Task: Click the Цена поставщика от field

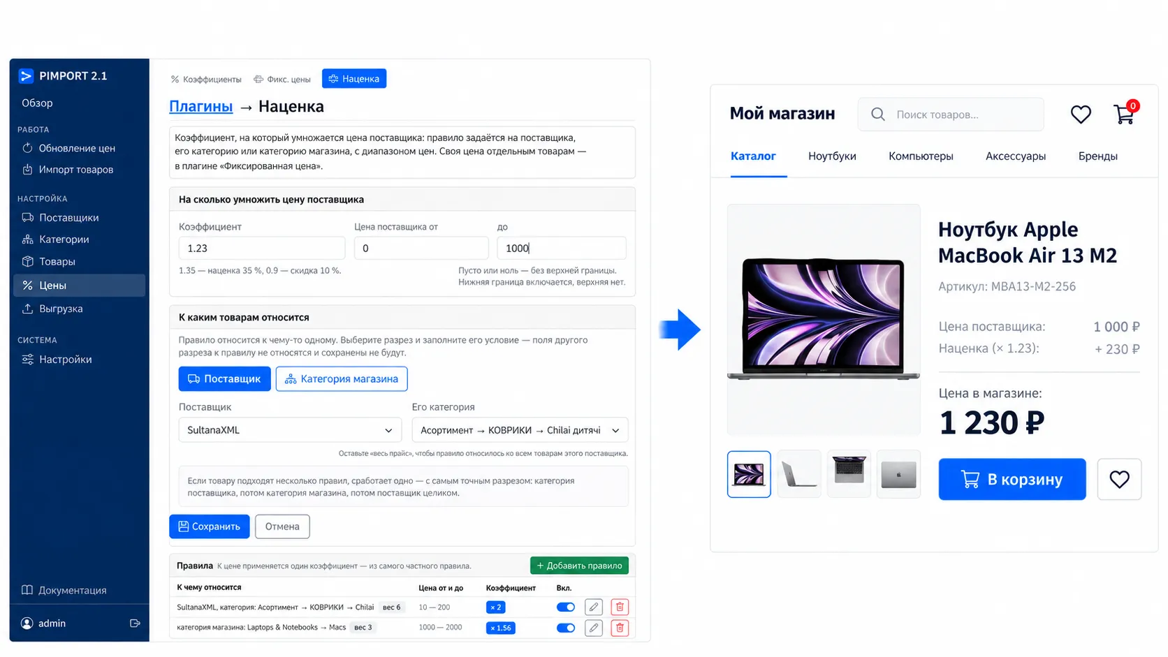Action: [x=421, y=249]
